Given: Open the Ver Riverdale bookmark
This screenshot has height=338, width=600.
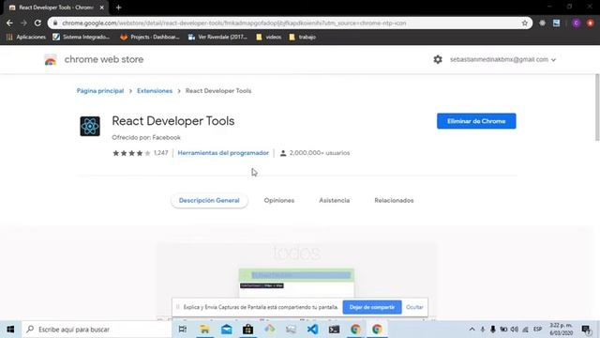Looking at the screenshot, I should click(217, 38).
